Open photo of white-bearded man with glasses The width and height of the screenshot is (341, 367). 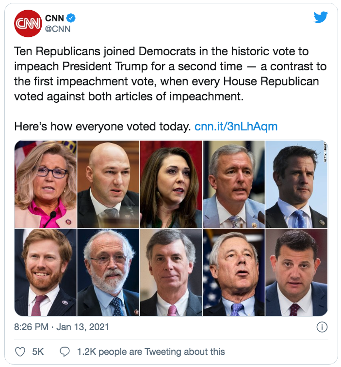pyautogui.click(x=108, y=272)
